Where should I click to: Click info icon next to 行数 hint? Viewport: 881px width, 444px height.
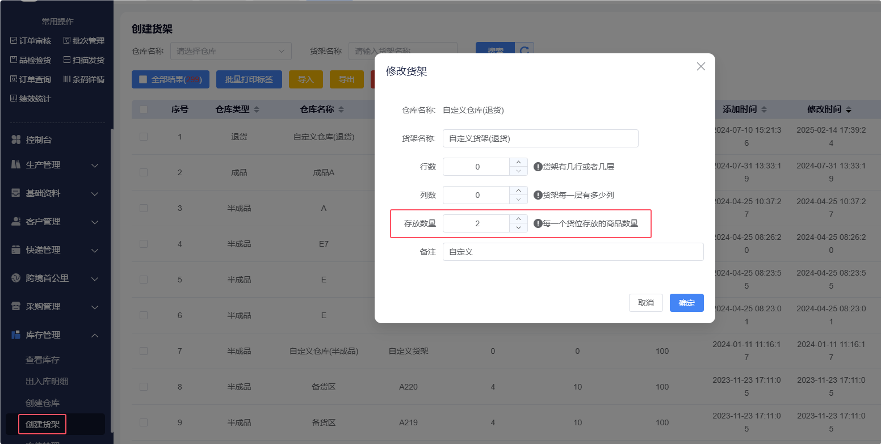[x=538, y=167]
